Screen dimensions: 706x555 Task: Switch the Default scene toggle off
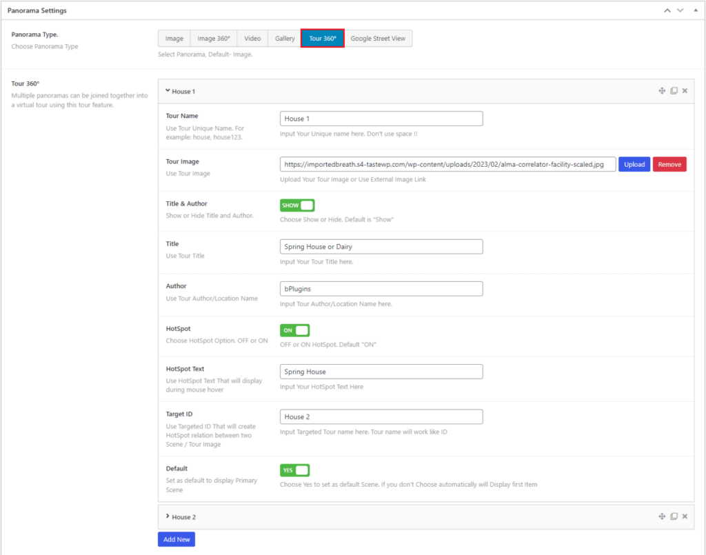click(294, 470)
